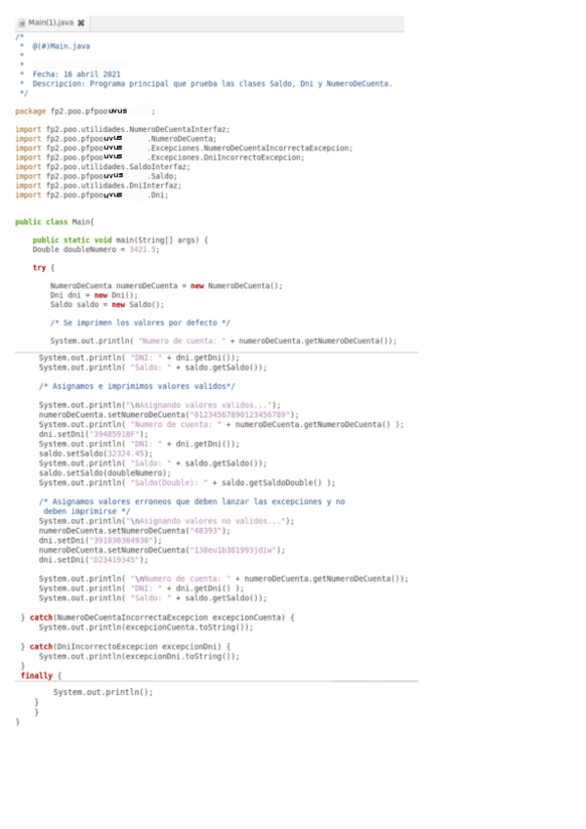Click the 'Saldo(Double):' println line
This screenshot has width=586, height=829.
point(188,482)
